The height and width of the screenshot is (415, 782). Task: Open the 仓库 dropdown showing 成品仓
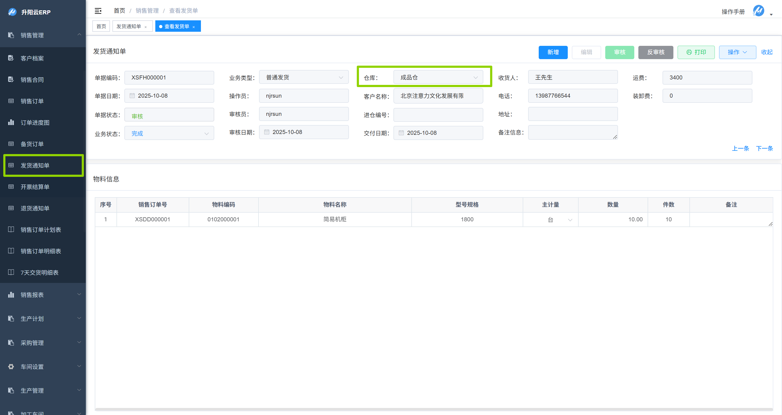[x=438, y=77]
